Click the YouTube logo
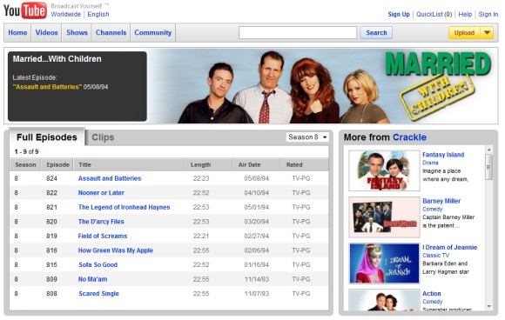 coord(25,10)
